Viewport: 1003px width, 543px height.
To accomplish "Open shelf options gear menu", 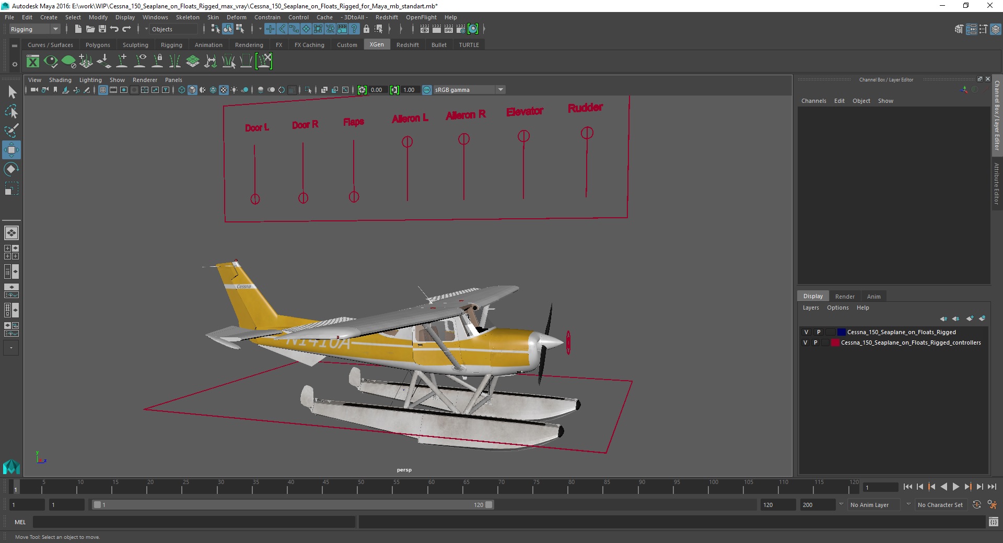I will (15, 64).
